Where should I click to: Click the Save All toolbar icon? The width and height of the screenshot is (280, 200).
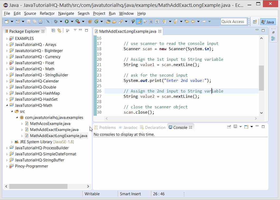[x=35, y=21]
